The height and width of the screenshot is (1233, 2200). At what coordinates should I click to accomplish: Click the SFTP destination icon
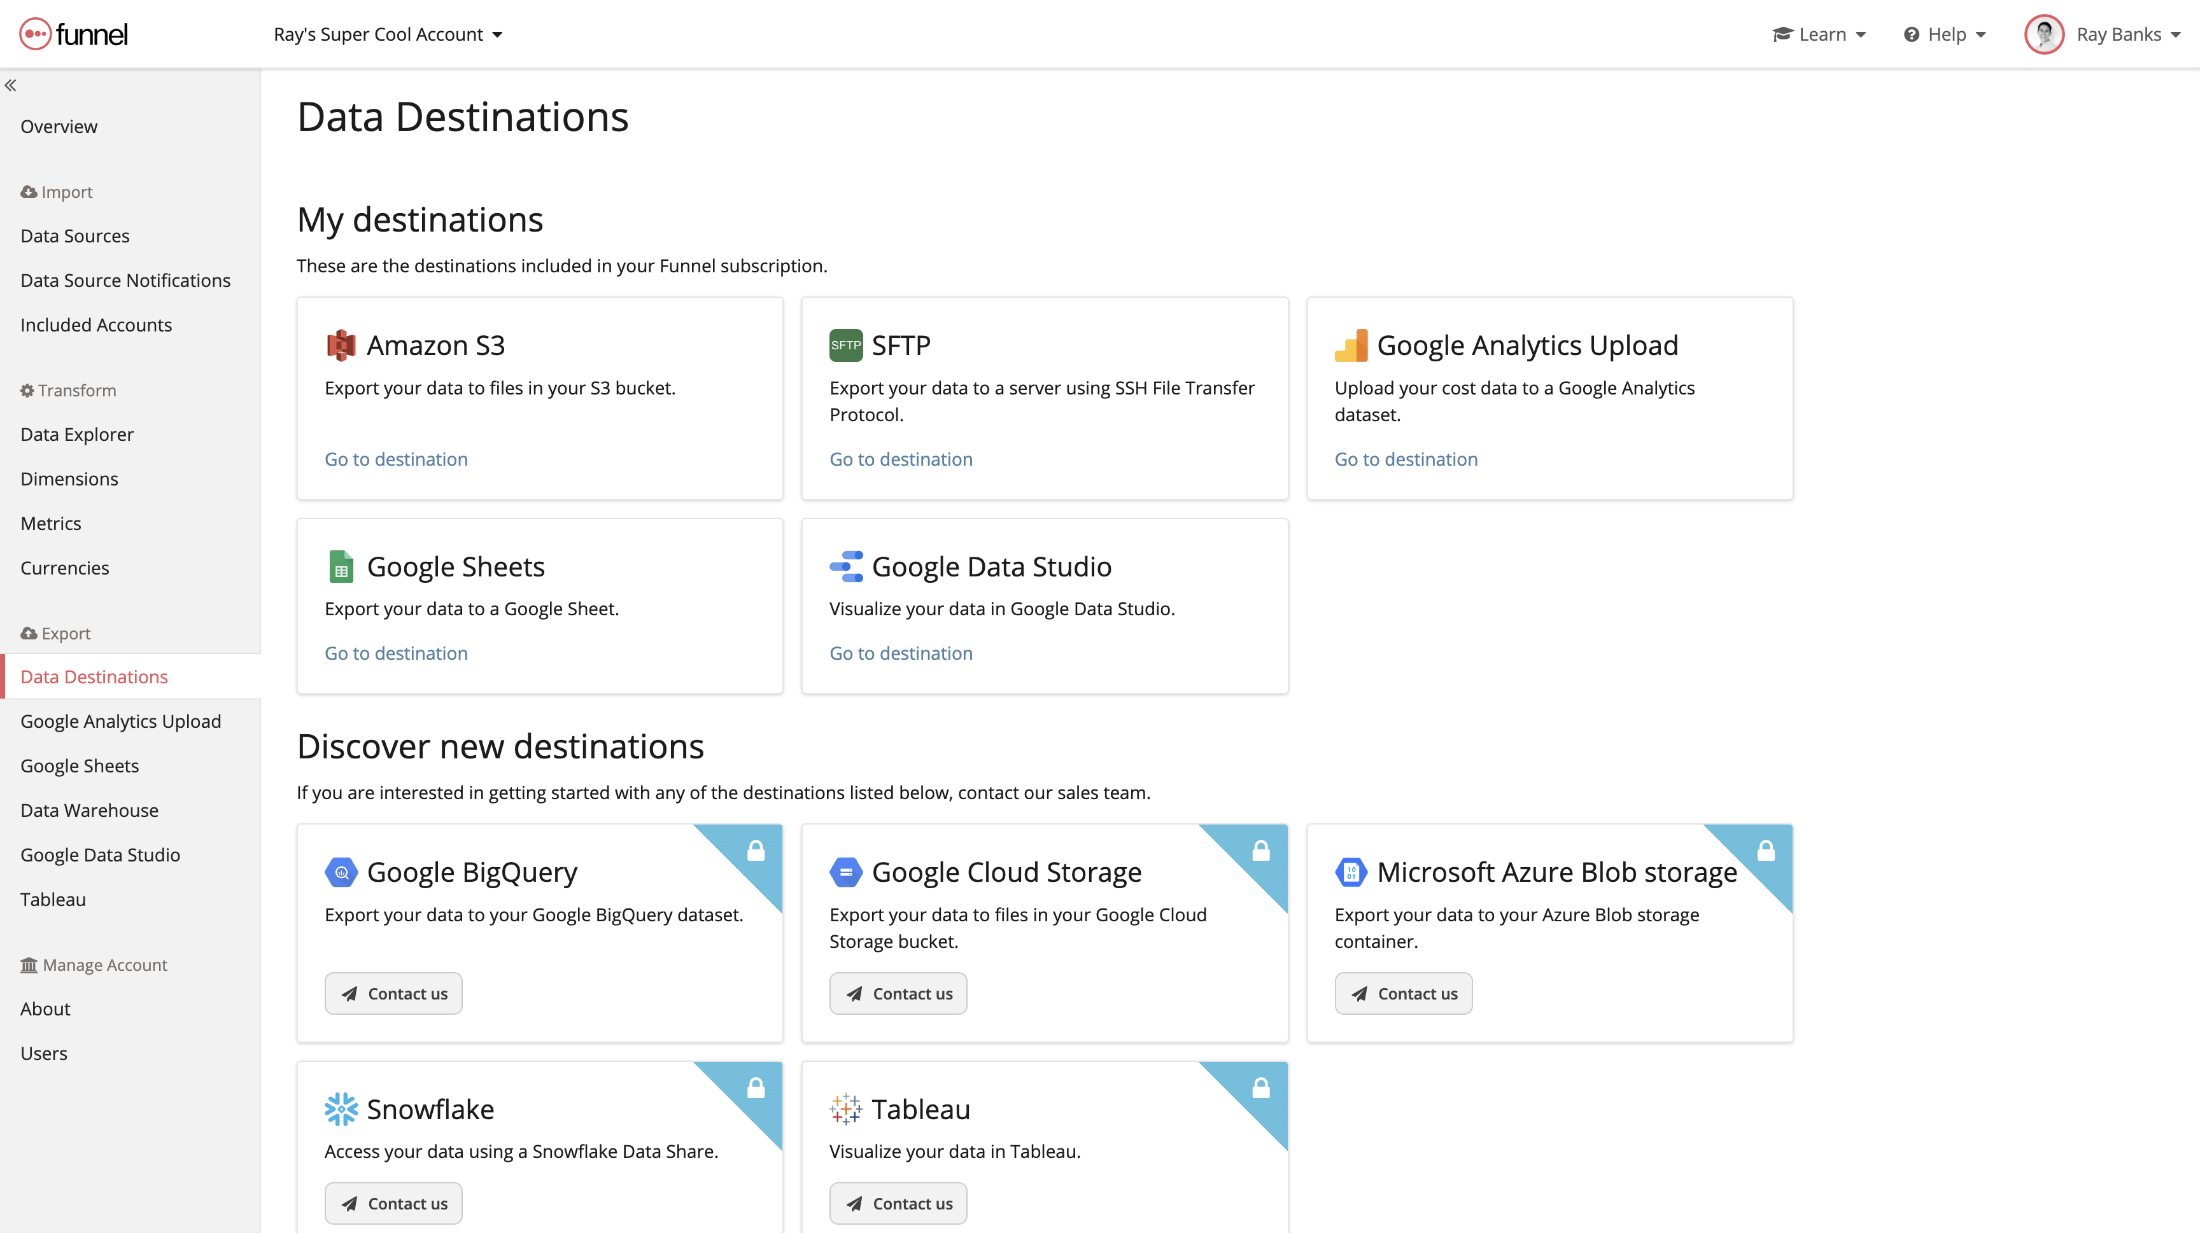845,345
